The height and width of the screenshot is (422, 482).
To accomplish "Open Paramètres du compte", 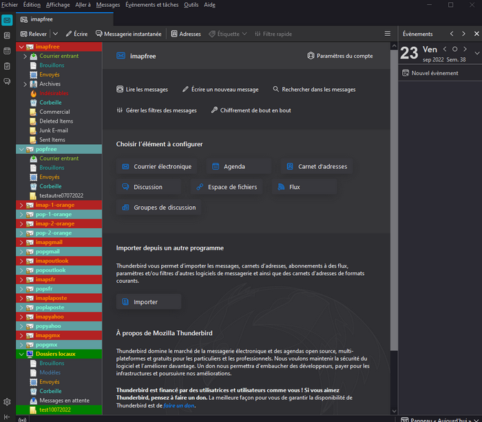I will pos(340,56).
